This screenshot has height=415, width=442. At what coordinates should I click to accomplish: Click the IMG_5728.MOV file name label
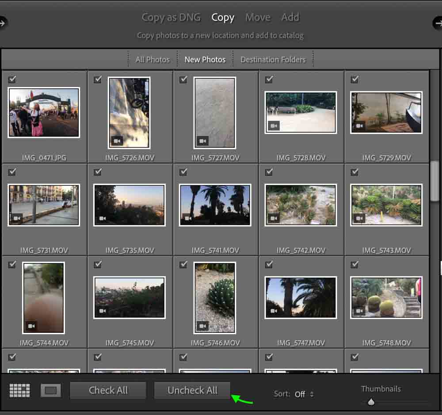301,158
